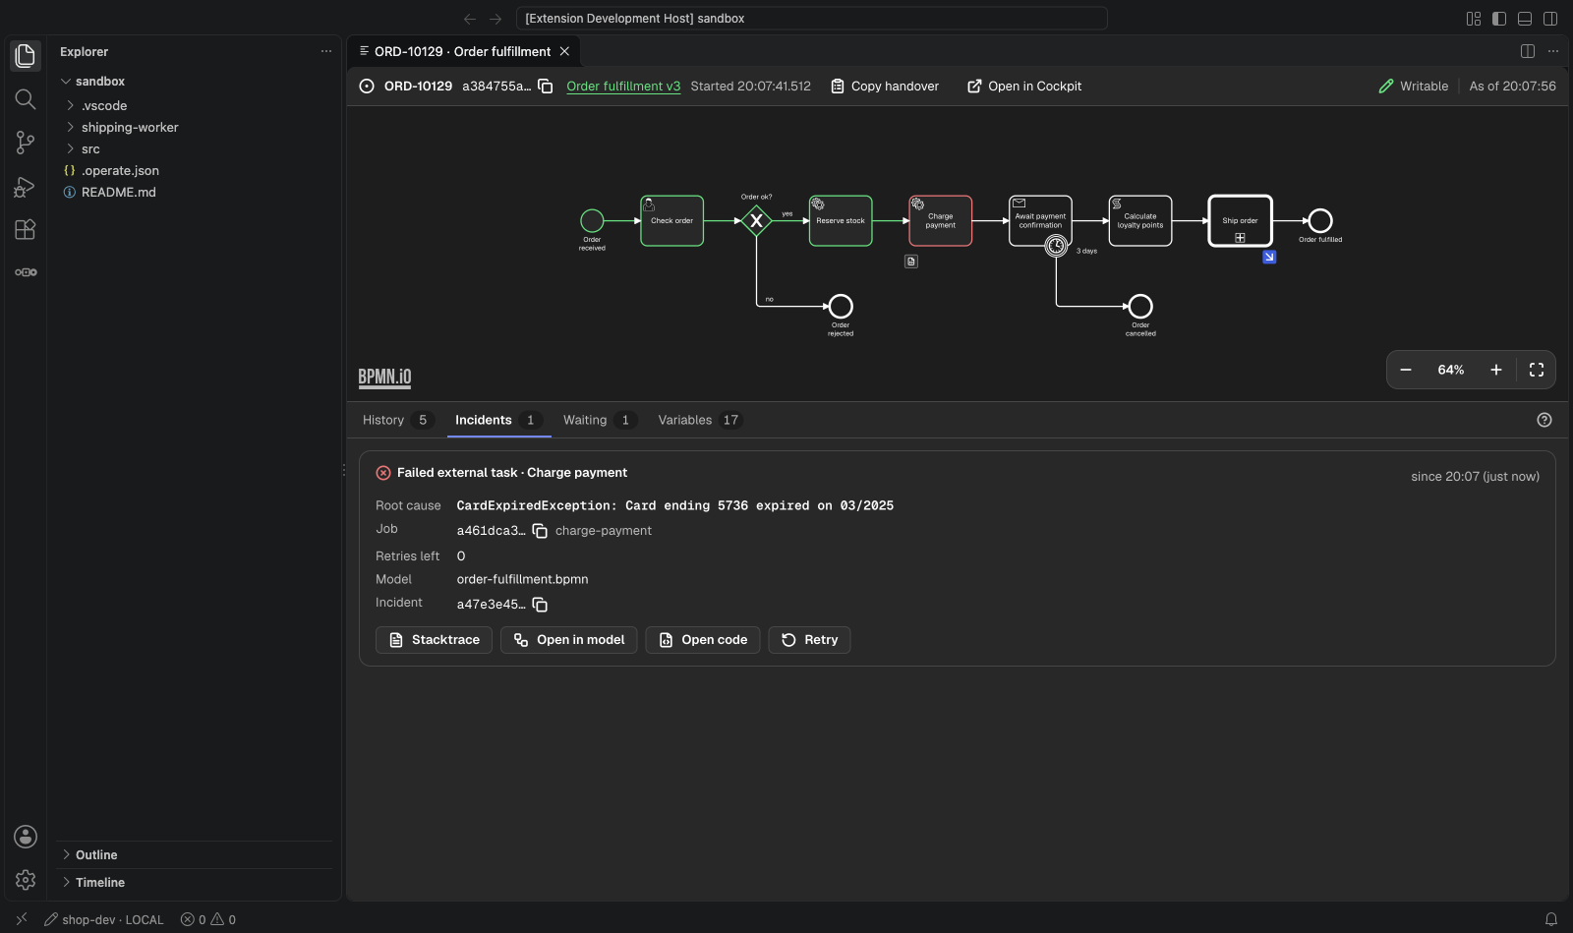
Task: Open the Order fulfillment v3 link
Action: [623, 87]
